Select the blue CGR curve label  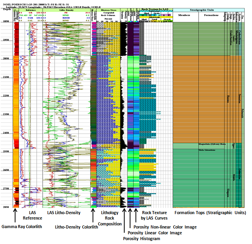point(30,18)
